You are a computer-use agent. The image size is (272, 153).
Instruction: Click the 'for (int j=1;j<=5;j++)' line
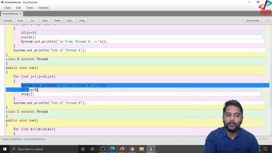[x=34, y=76]
